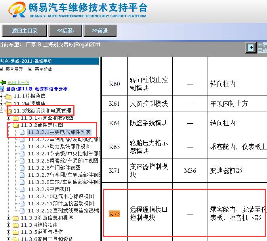Image resolution: width=267 pixels, height=241 pixels.
Task: Open 11.3.2.11部件连接器端视图 page
Action: click(61, 203)
